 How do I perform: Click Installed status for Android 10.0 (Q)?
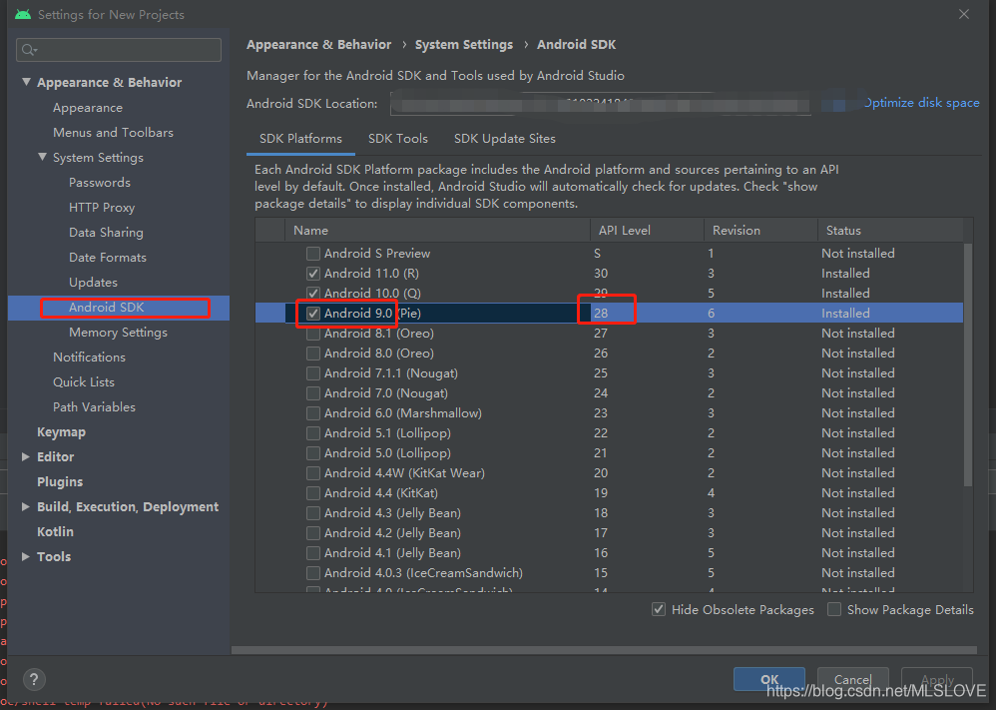[845, 293]
